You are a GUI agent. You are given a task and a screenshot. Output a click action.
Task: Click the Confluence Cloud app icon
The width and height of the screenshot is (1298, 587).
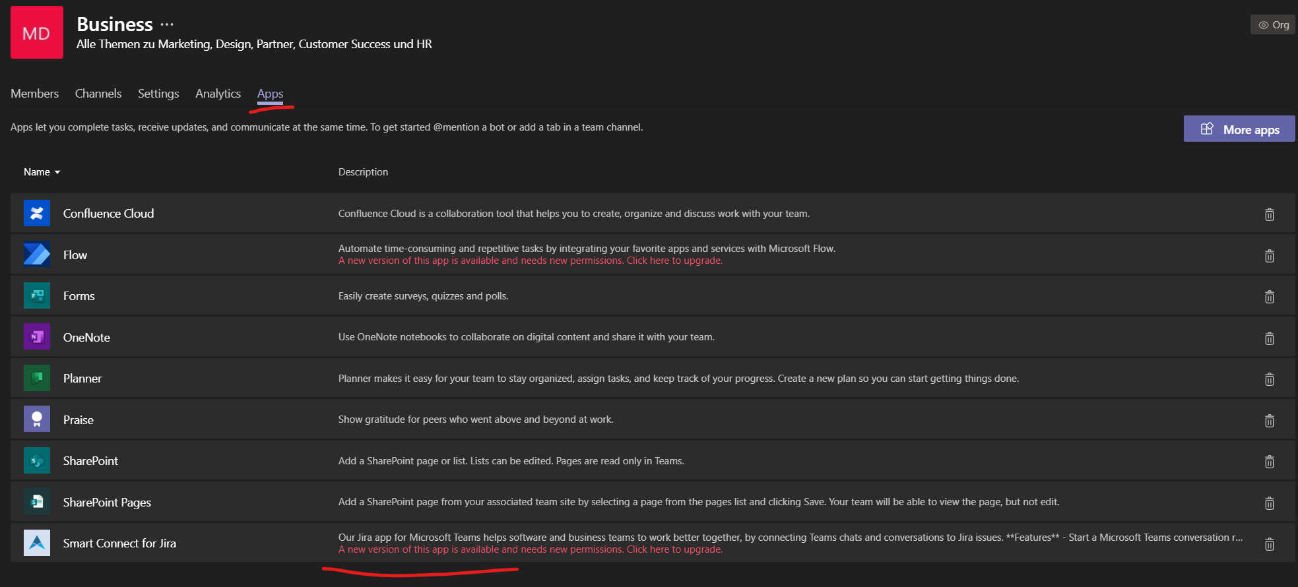pos(37,214)
